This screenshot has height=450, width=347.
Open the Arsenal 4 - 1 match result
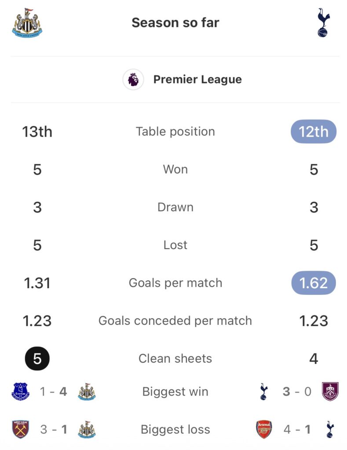[297, 429]
